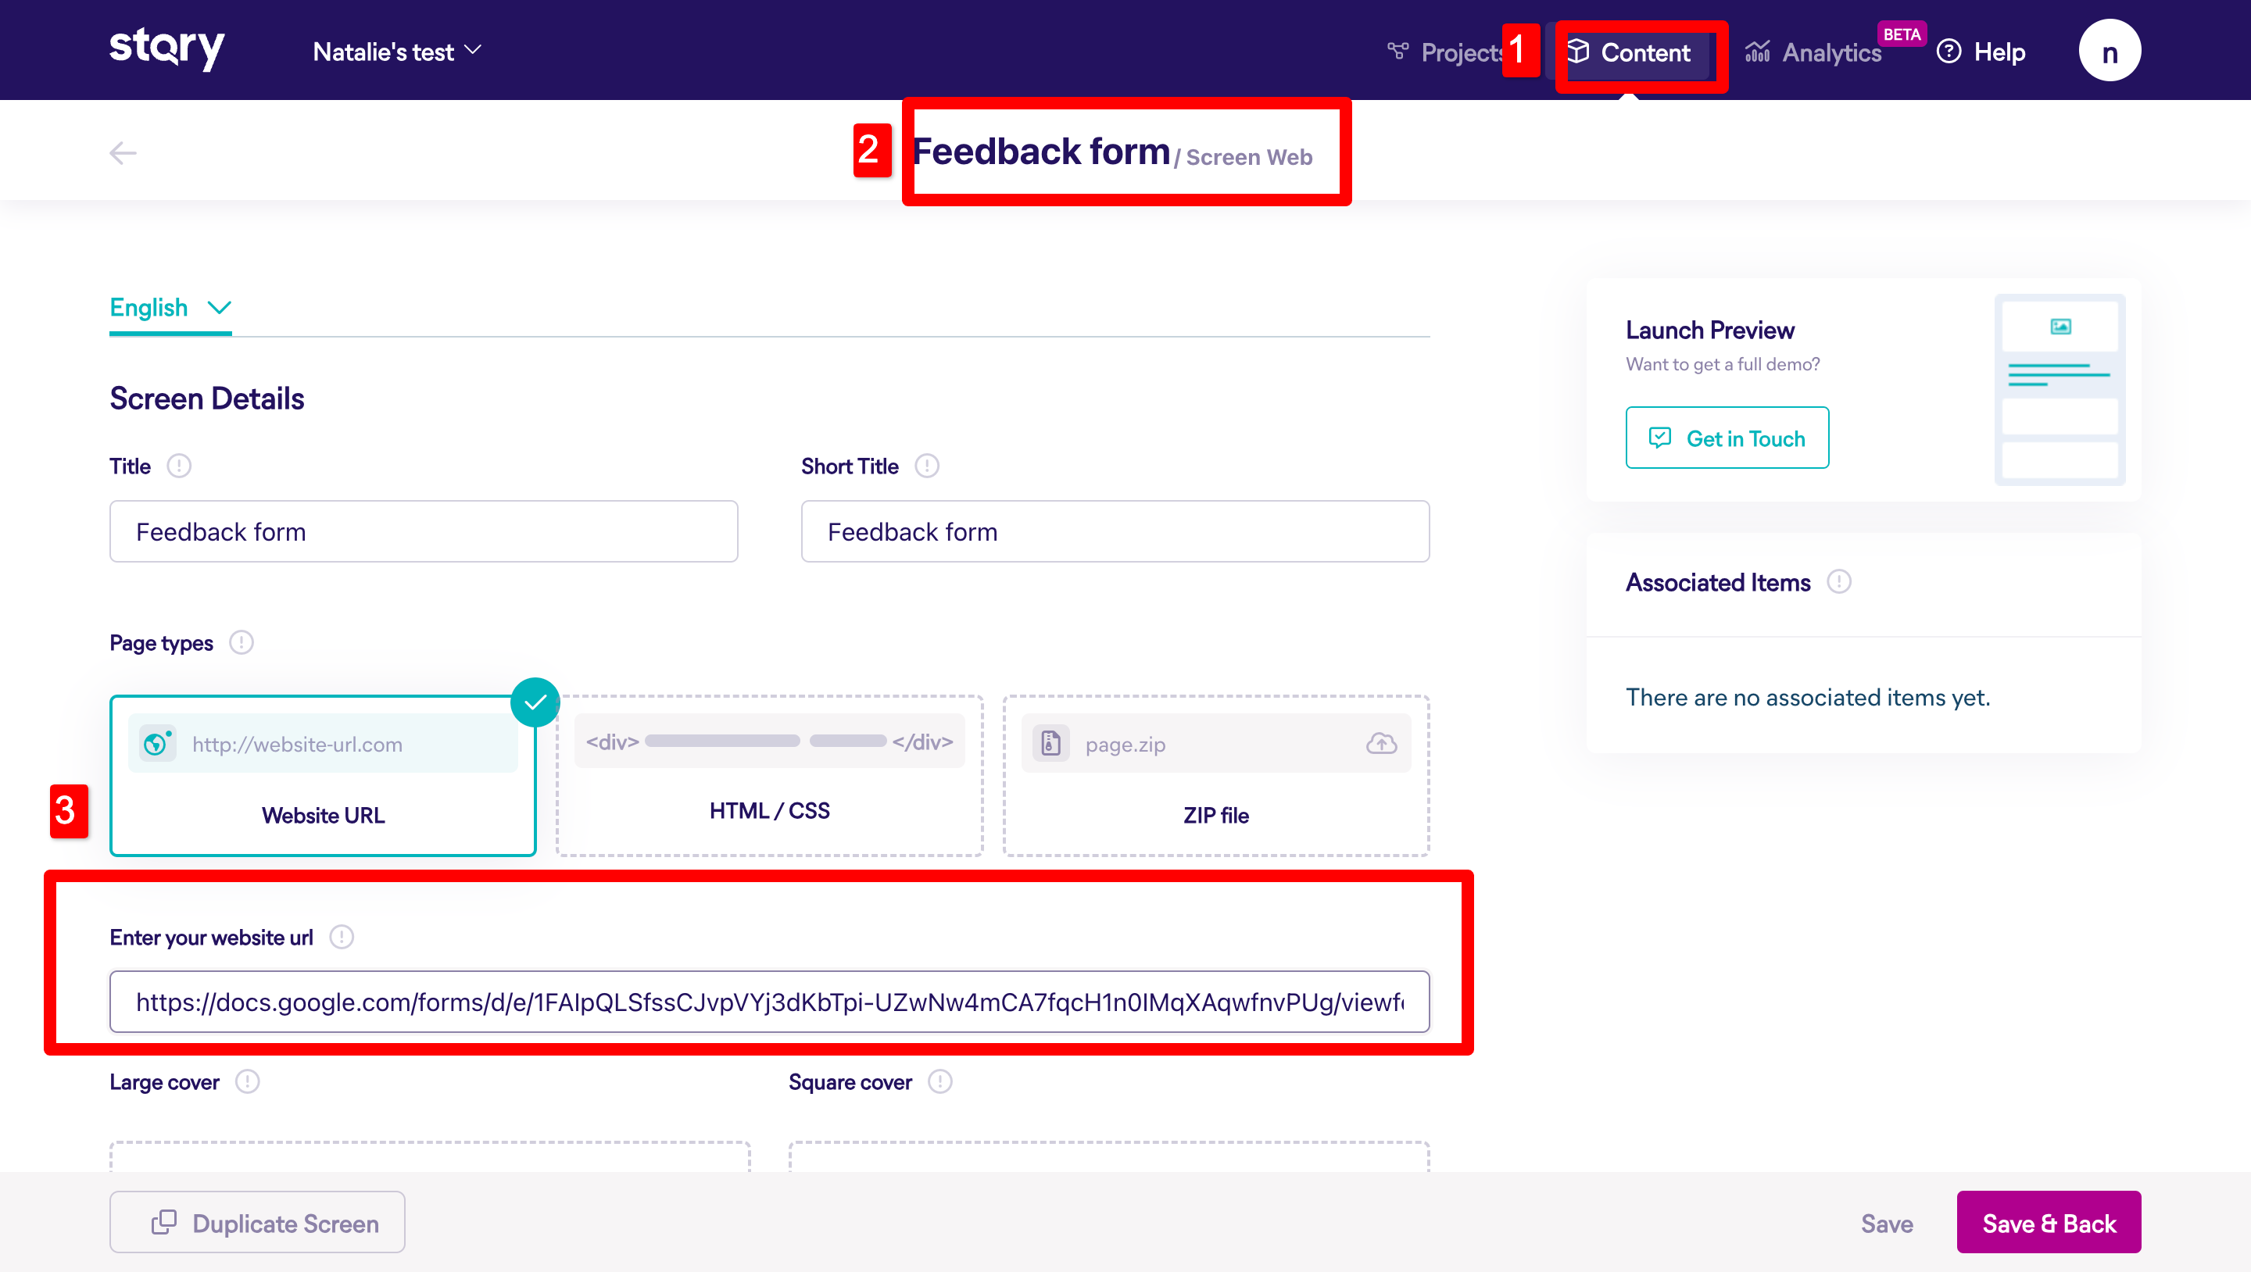Viewport: 2251px width, 1272px height.
Task: Click the Page types info icon
Action: [242, 643]
